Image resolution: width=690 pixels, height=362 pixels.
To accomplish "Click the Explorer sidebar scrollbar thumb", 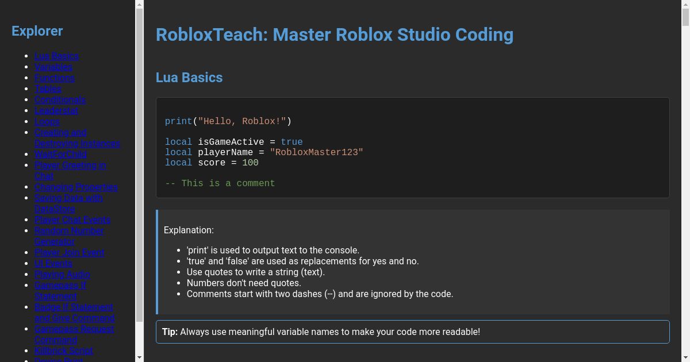I will pos(139,165).
